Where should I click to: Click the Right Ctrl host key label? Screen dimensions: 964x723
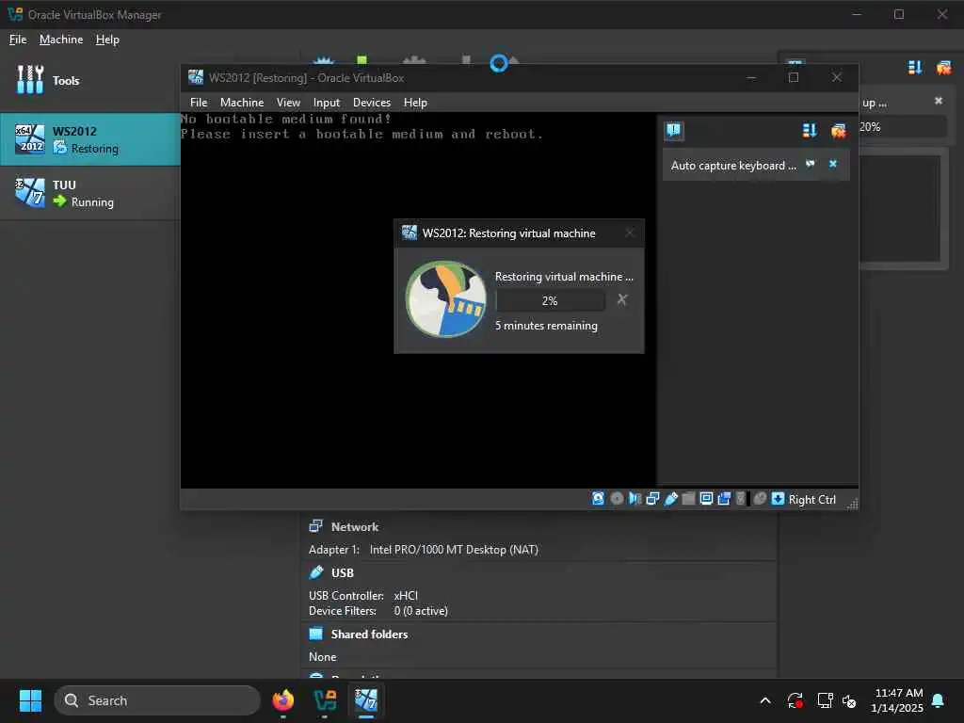click(x=812, y=500)
